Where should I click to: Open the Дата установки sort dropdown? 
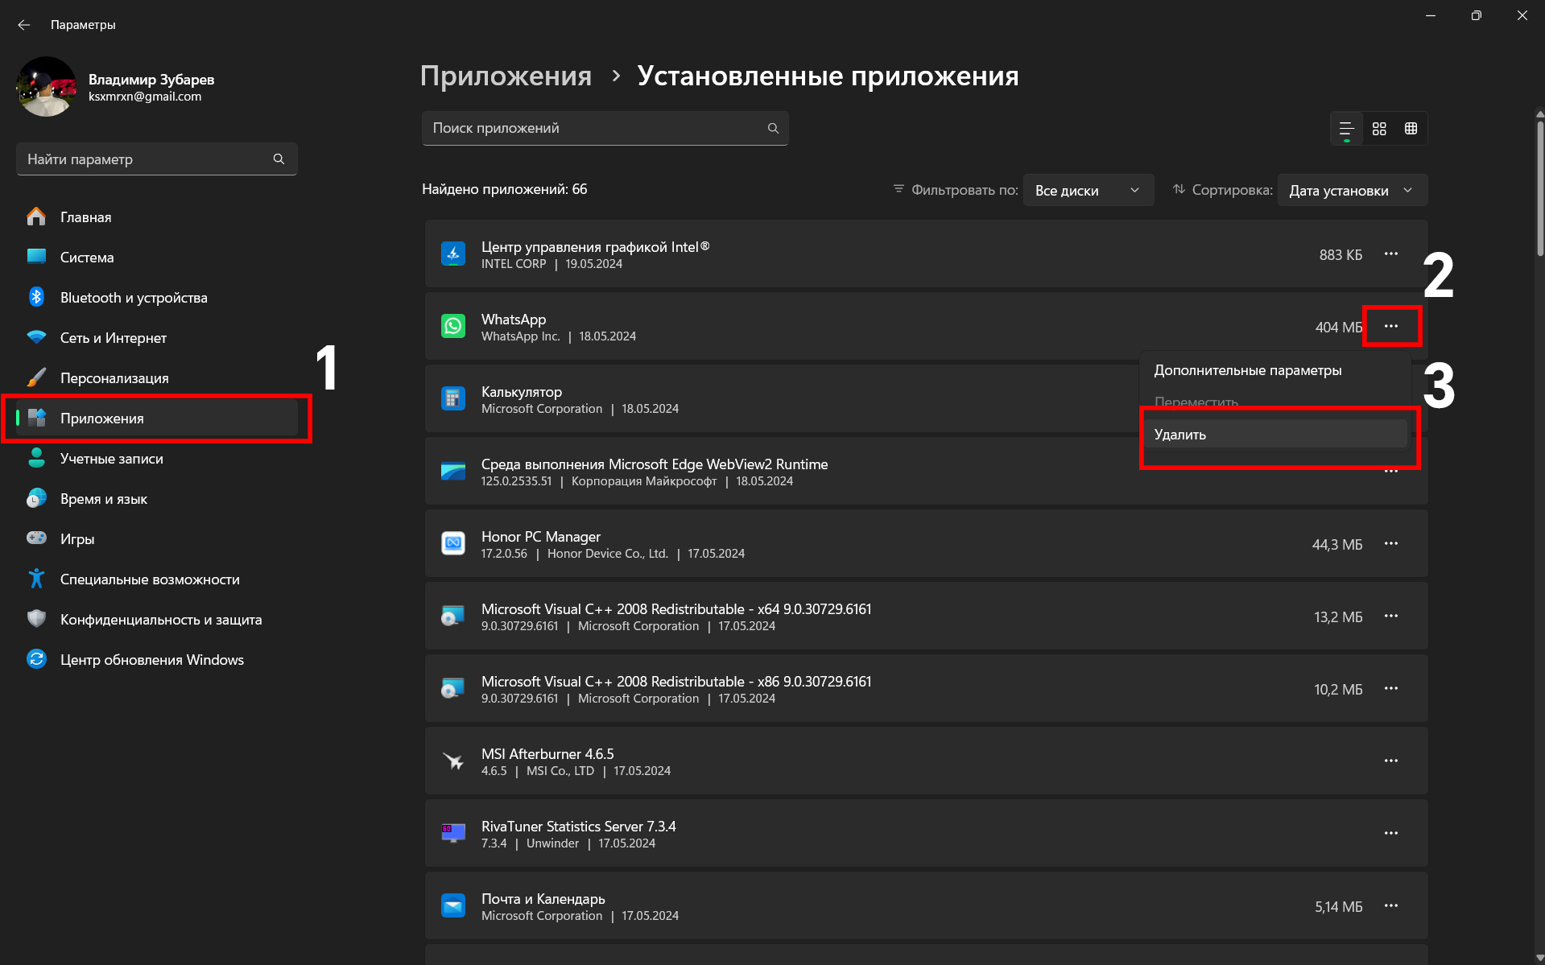1353,191
